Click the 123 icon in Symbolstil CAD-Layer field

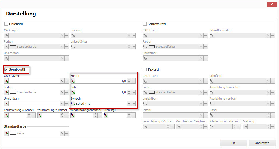(x=6, y=81)
